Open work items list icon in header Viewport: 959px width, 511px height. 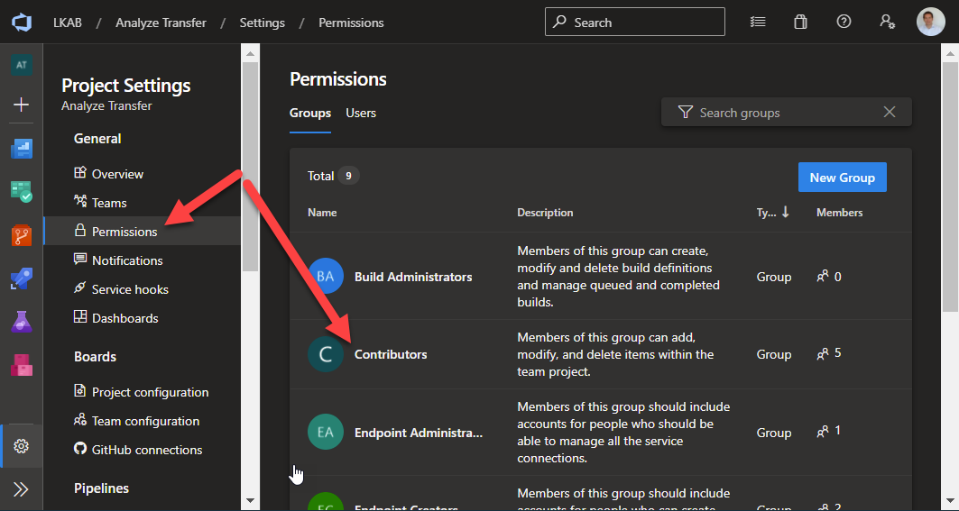(x=758, y=22)
